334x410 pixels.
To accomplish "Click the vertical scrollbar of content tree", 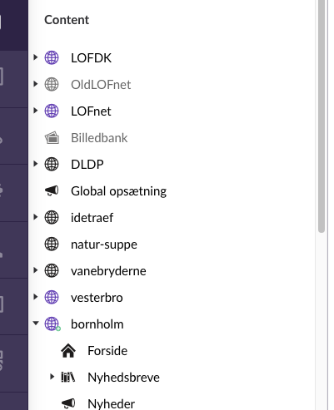I will point(322,116).
